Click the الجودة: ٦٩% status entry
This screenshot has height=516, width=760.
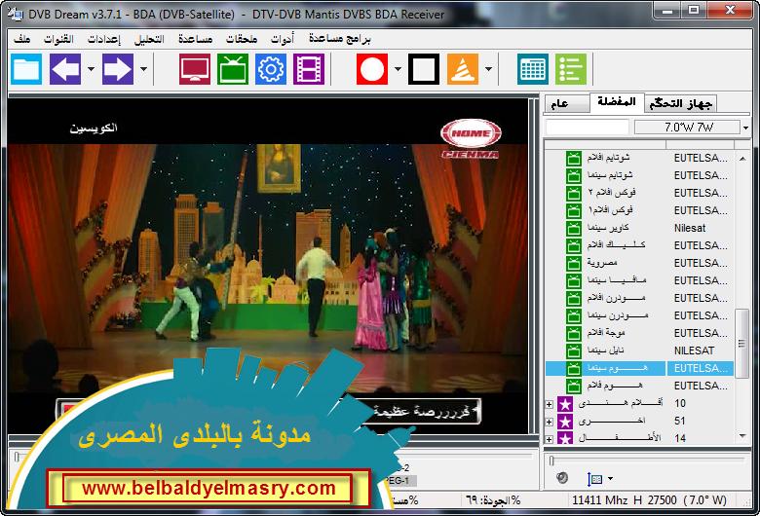point(493,500)
